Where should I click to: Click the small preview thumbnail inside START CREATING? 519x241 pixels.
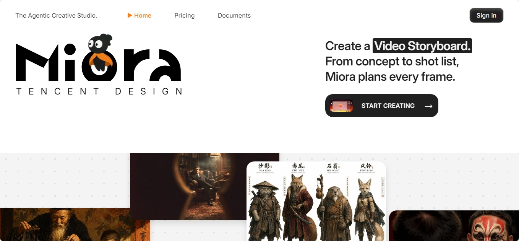point(341,106)
